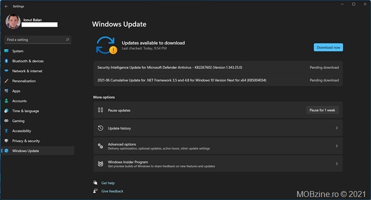Click the Privacy & security shield icon
This screenshot has width=371, height=200.
coord(6,141)
